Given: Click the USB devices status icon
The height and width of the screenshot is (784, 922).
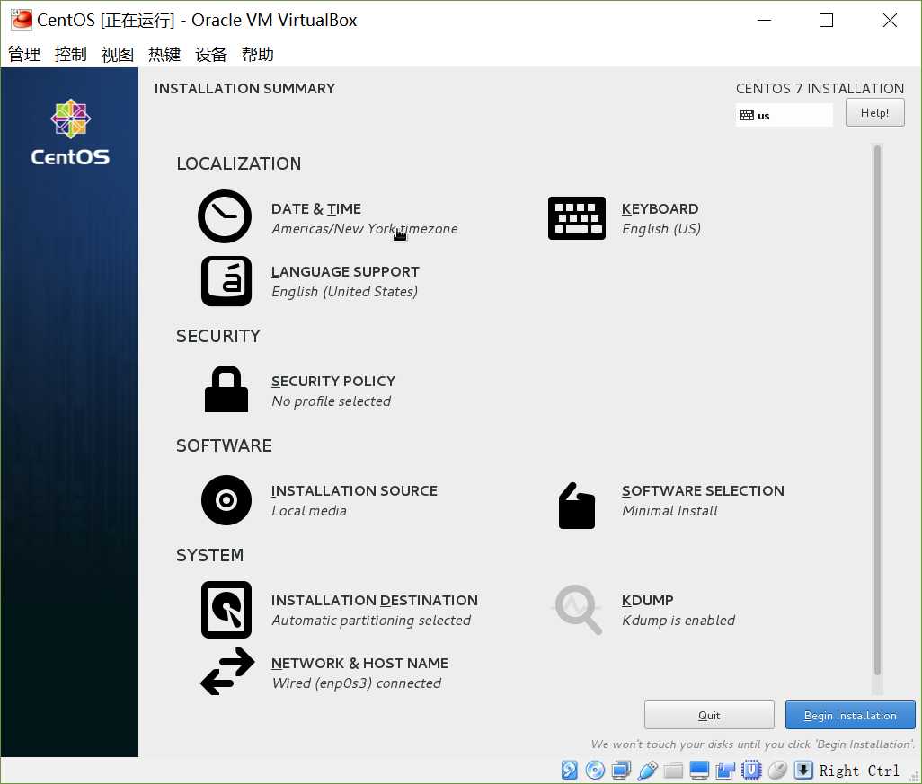Looking at the screenshot, I should point(647,770).
